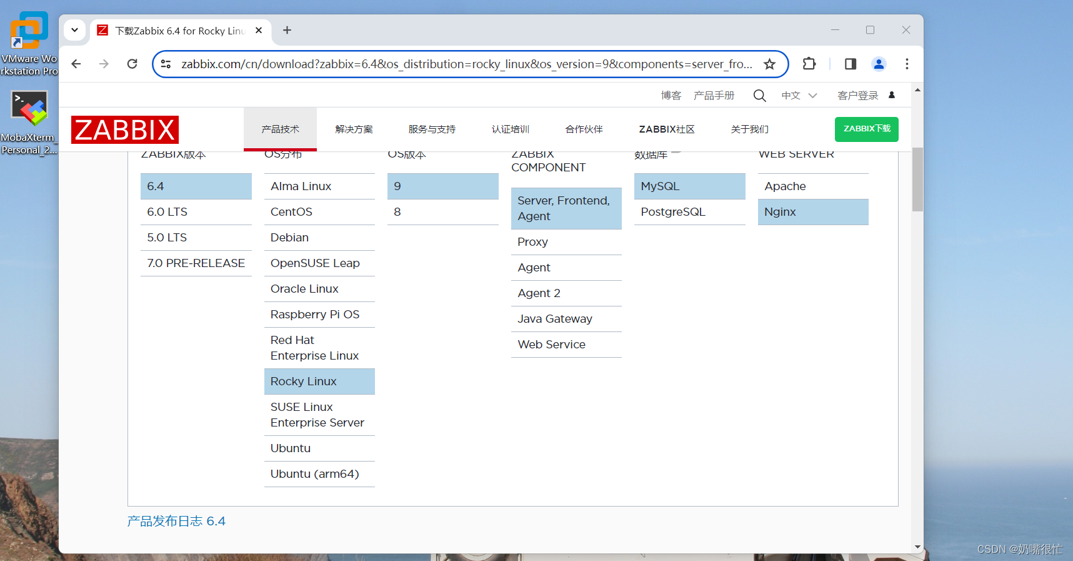The width and height of the screenshot is (1073, 561).
Task: Select Proxy component
Action: [x=566, y=242]
